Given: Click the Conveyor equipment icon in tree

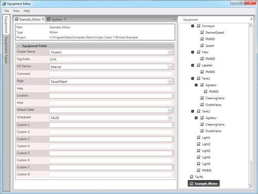Looking at the screenshot, I should (199, 26).
